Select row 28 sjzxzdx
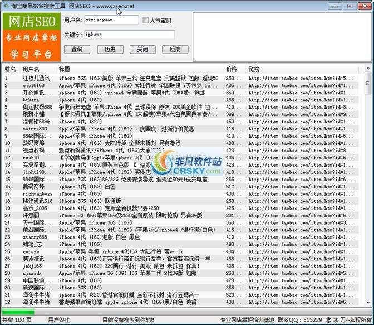 pyautogui.click(x=180, y=273)
